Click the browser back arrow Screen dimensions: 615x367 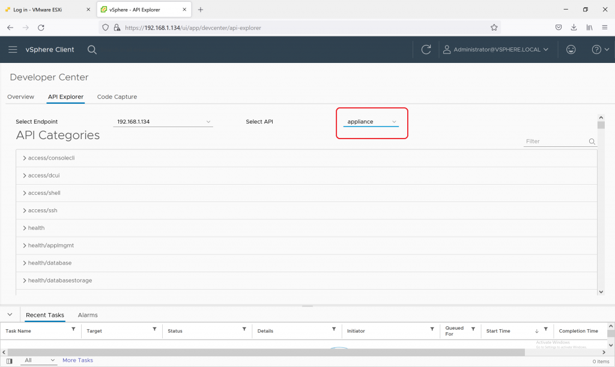coord(10,28)
